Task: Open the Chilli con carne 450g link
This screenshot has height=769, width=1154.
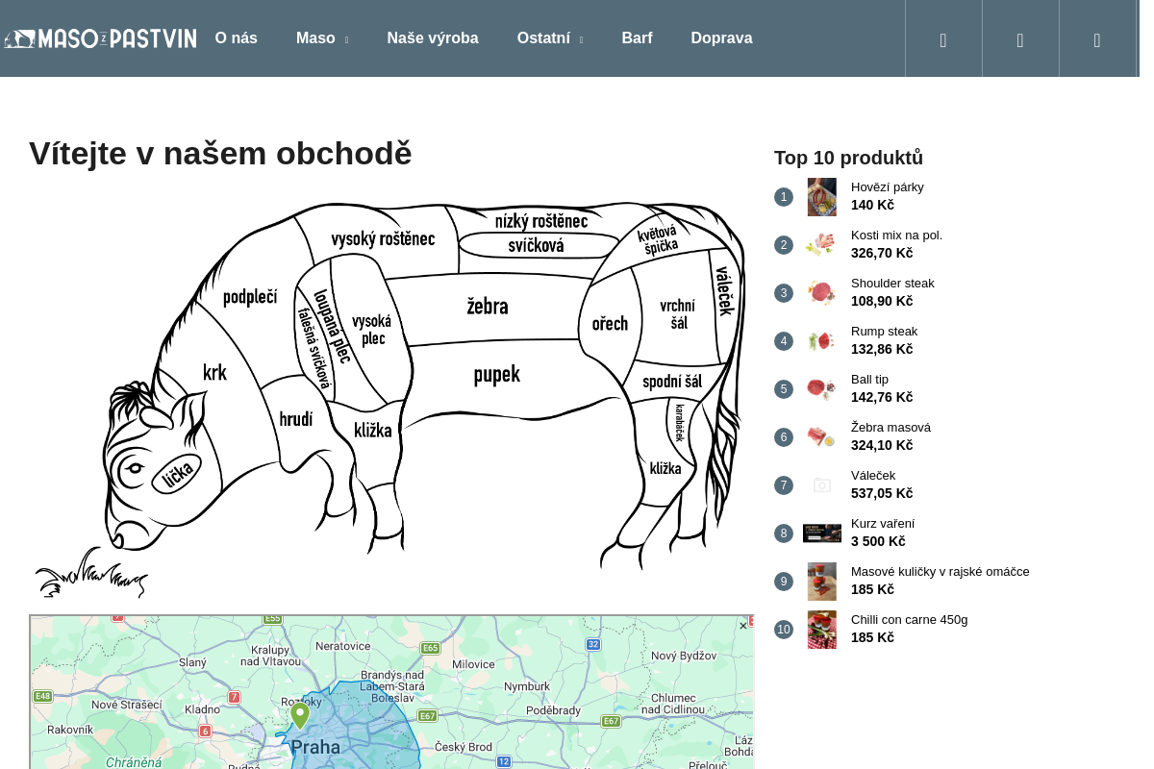Action: click(x=910, y=620)
